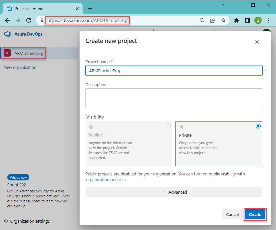Bookmark the page with the star icon

pos(223,20)
